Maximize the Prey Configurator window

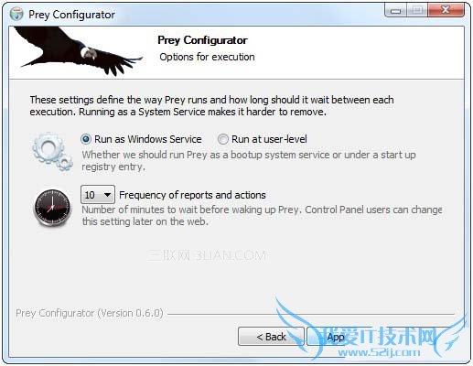pos(417,11)
